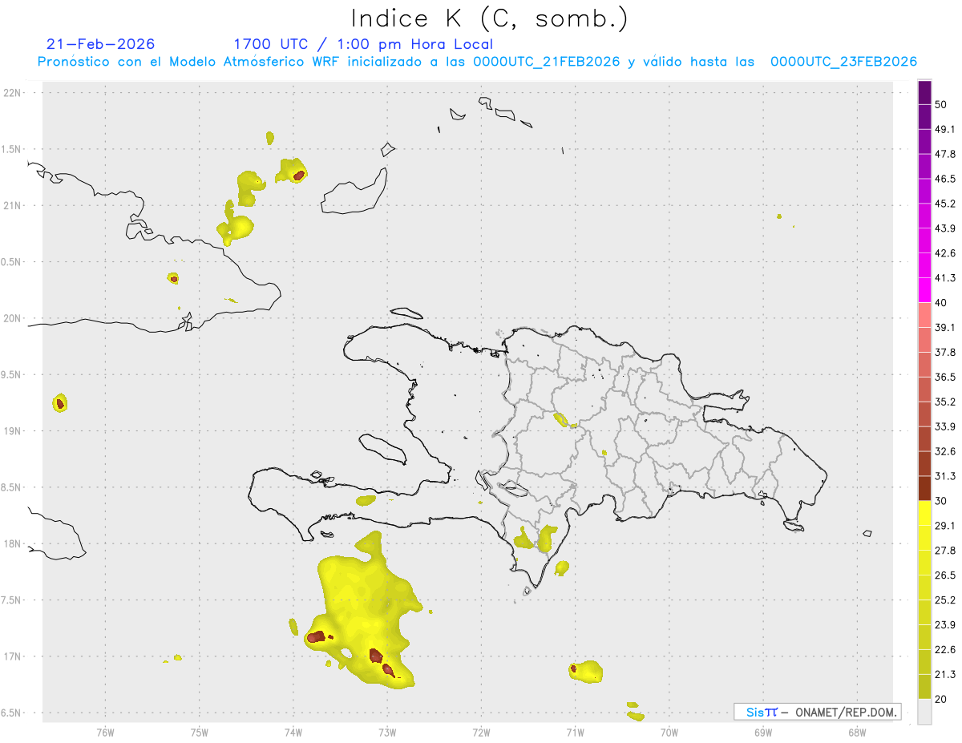The image size is (962, 743).
Task: Click the colorbar label '25.2'
Action: click(x=945, y=600)
